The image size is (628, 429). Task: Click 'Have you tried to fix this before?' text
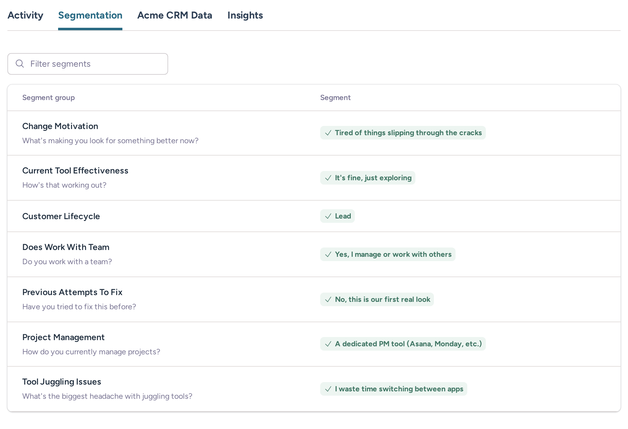(79, 306)
